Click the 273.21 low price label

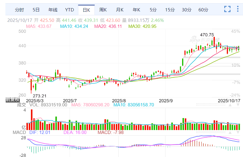coord(40,96)
